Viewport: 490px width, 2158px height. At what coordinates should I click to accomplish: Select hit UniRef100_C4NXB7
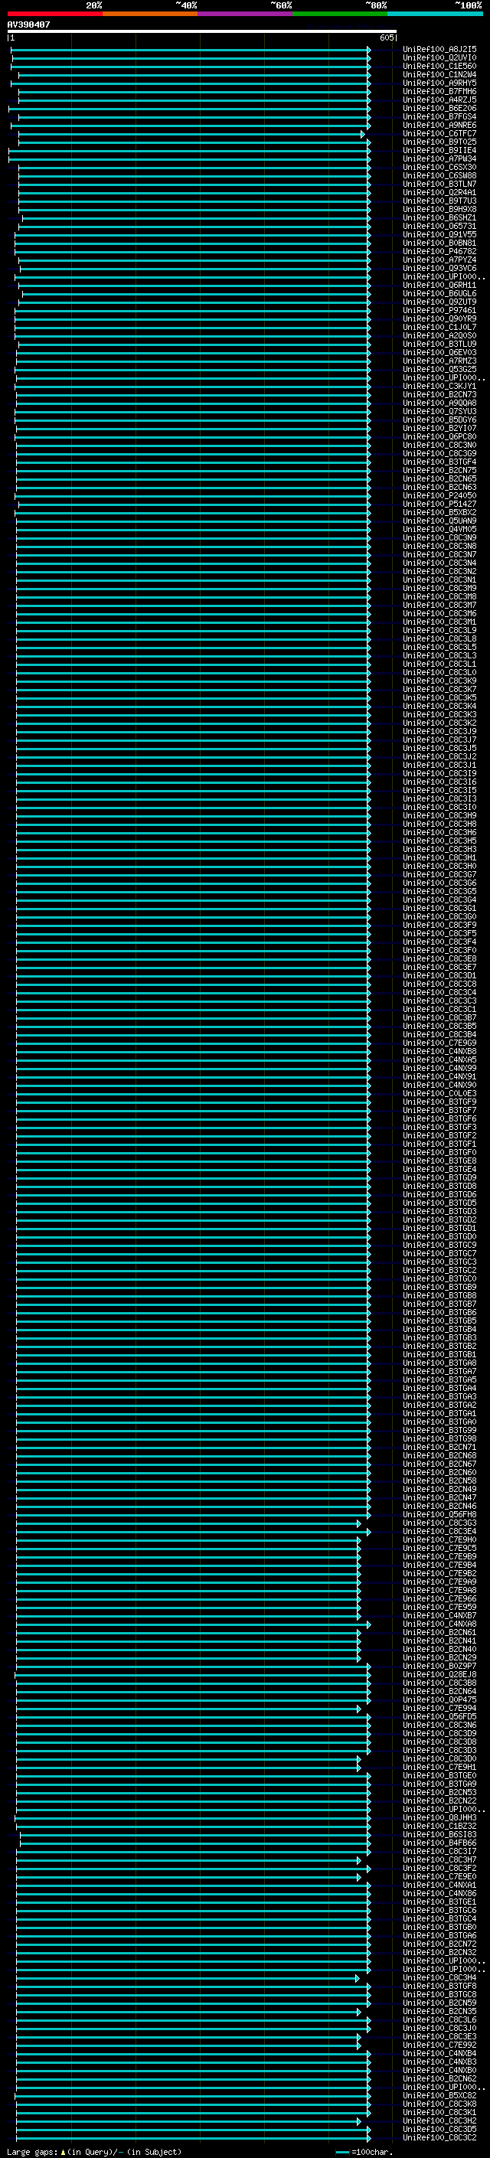(x=439, y=1615)
